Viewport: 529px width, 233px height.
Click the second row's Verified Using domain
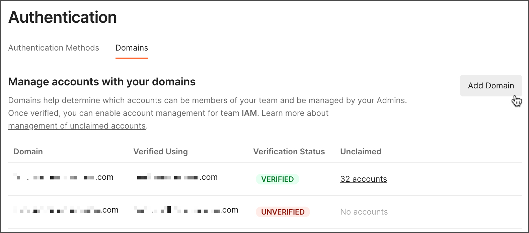(186, 210)
